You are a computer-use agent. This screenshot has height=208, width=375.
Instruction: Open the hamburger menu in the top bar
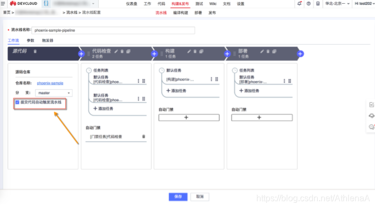[x=3, y=4]
